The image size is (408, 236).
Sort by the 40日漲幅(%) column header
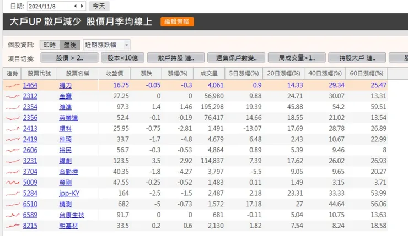click(325, 74)
